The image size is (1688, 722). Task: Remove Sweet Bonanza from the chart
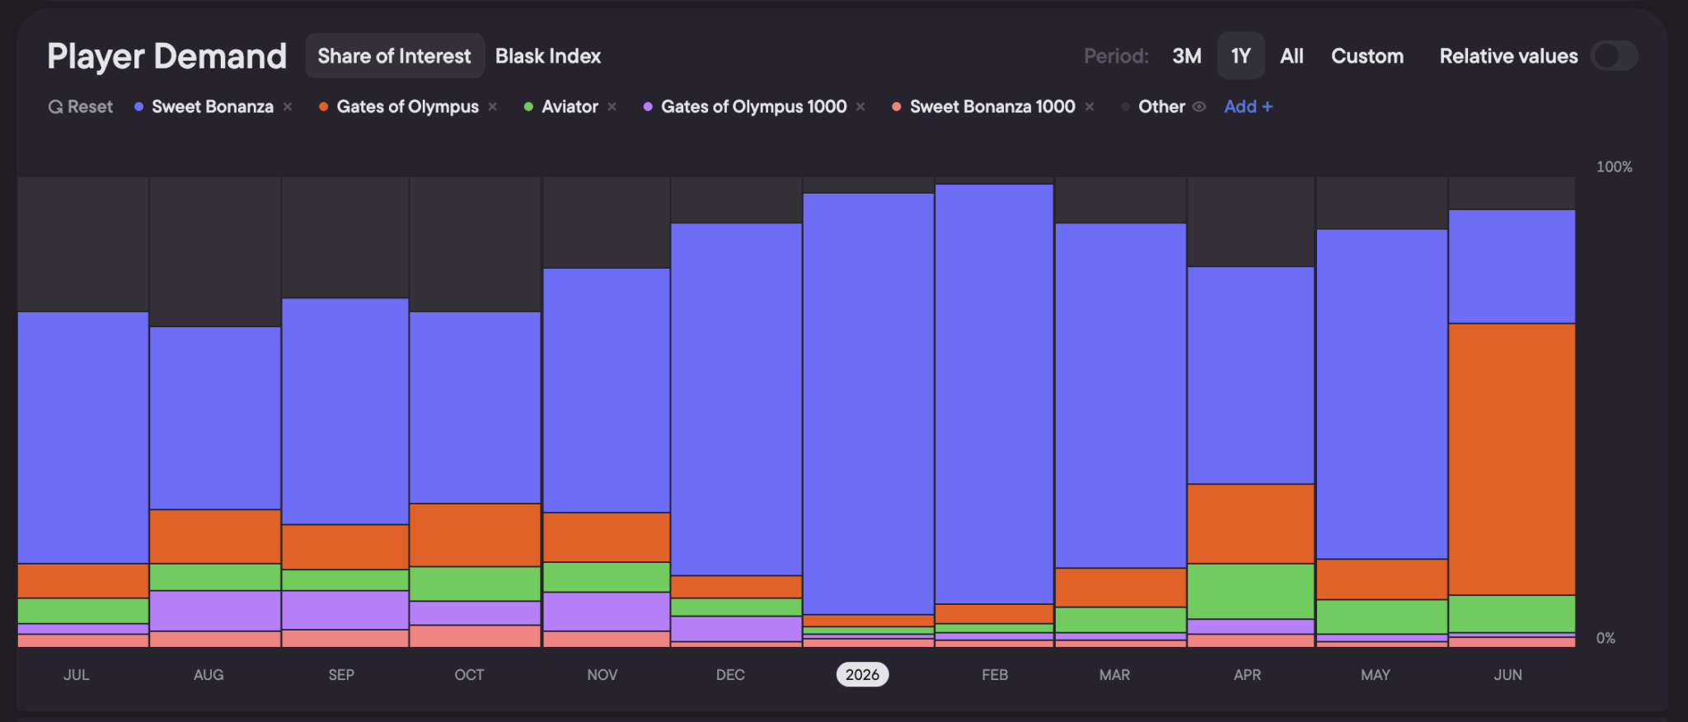pos(288,106)
